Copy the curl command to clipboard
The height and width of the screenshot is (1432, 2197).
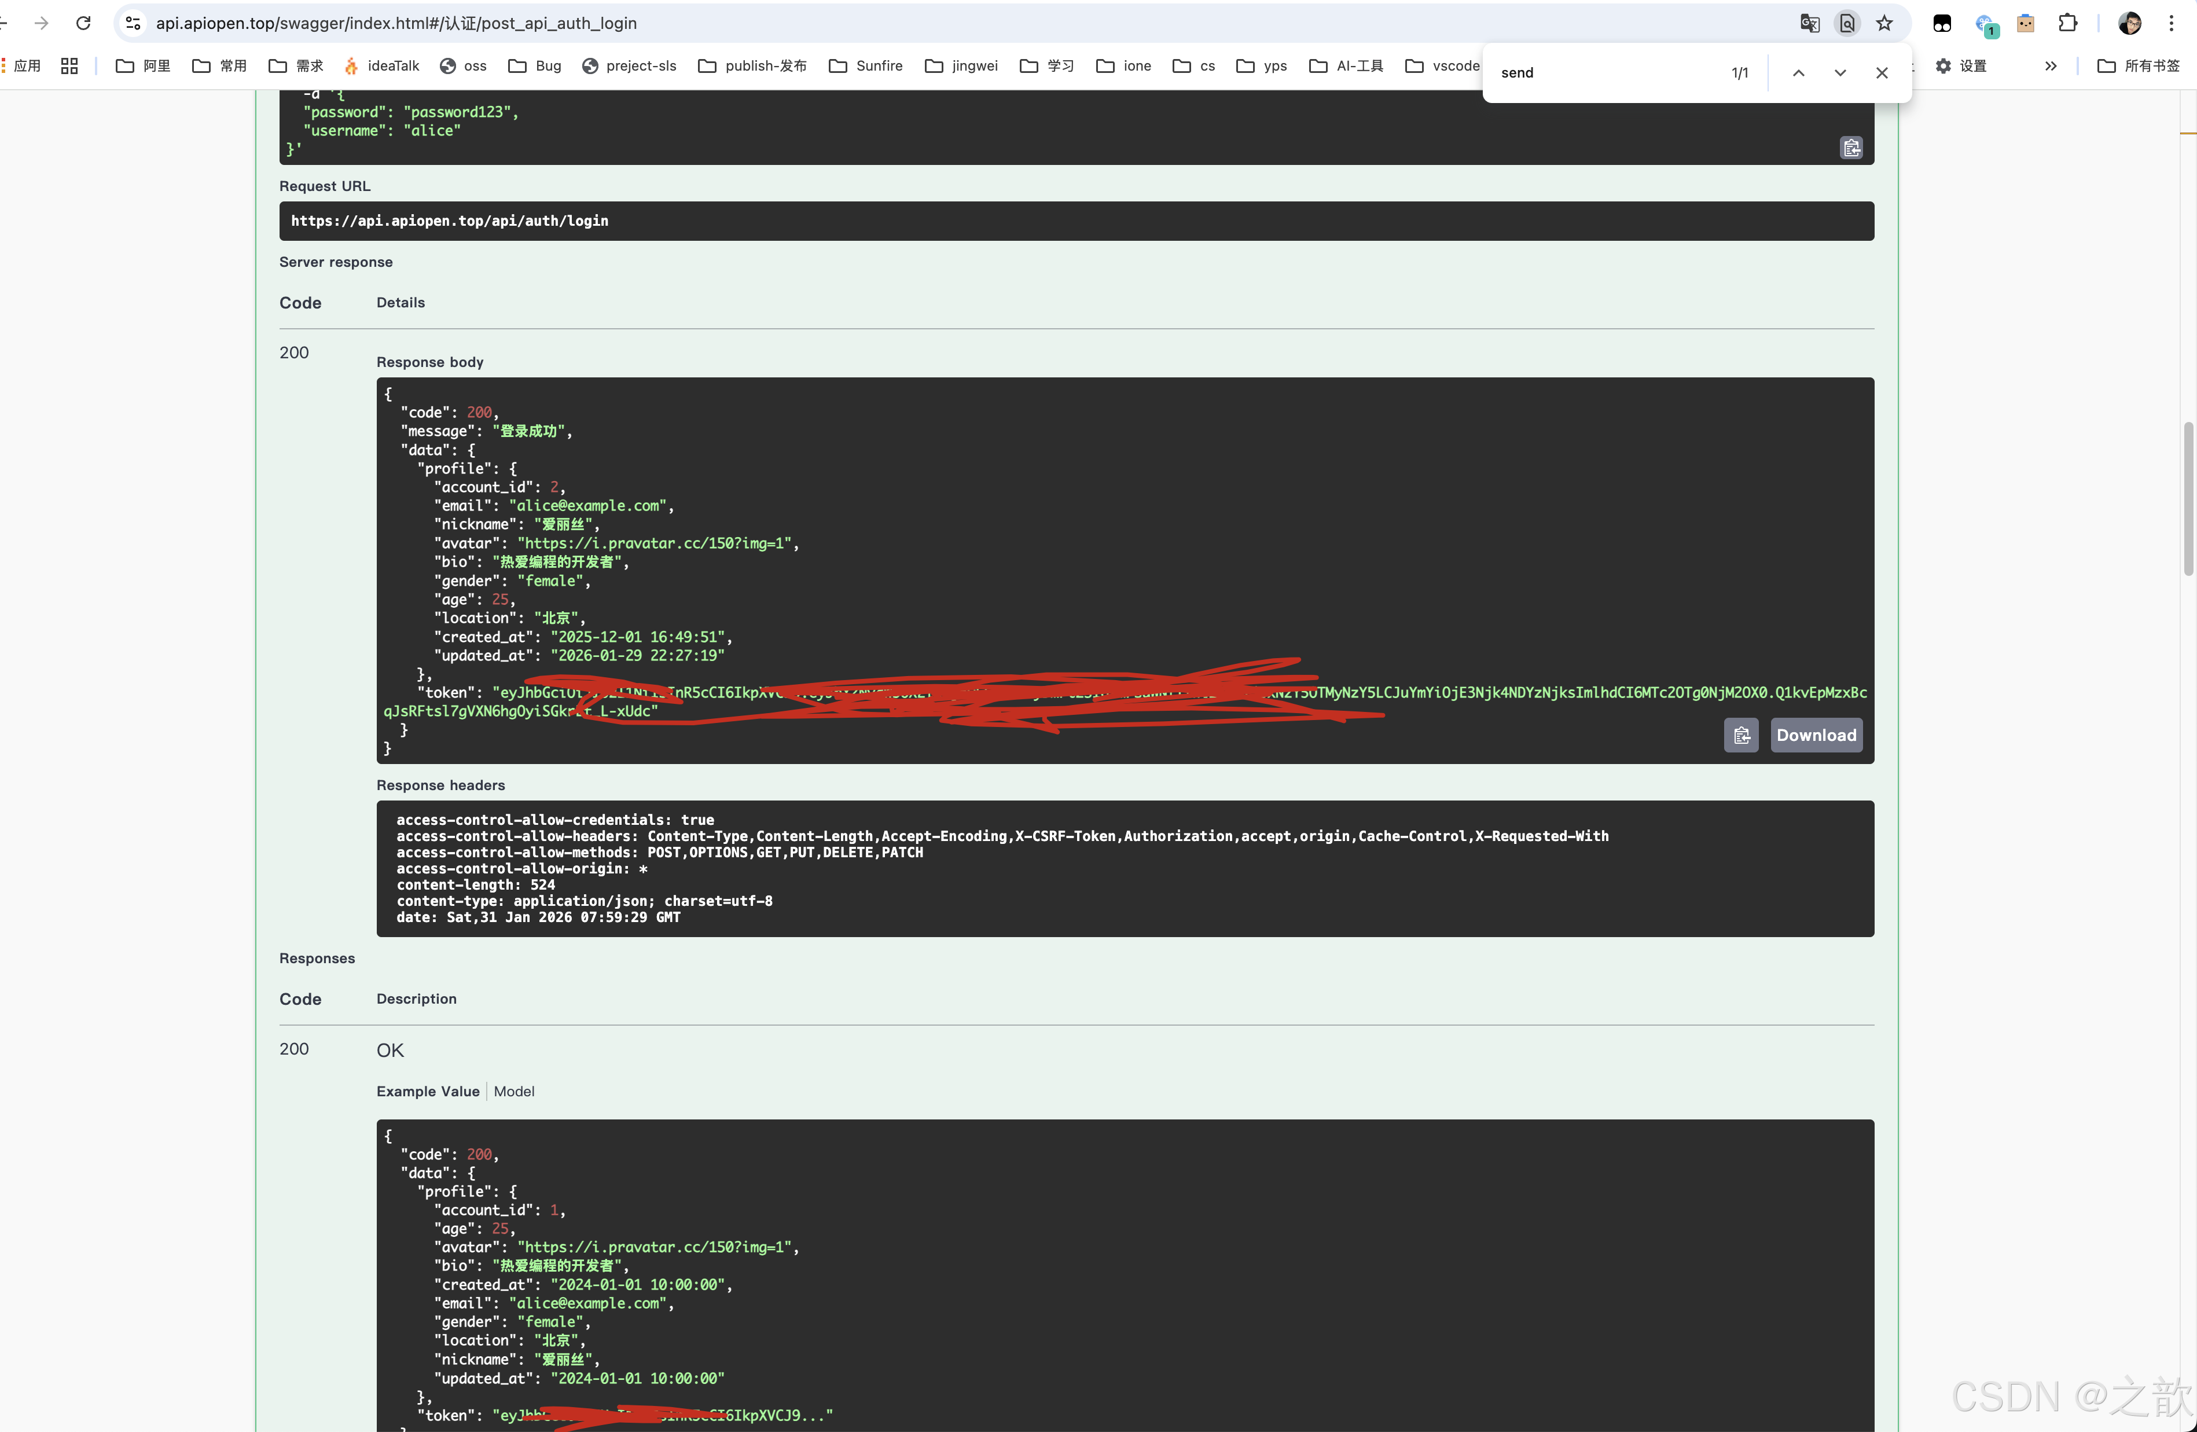point(1851,148)
